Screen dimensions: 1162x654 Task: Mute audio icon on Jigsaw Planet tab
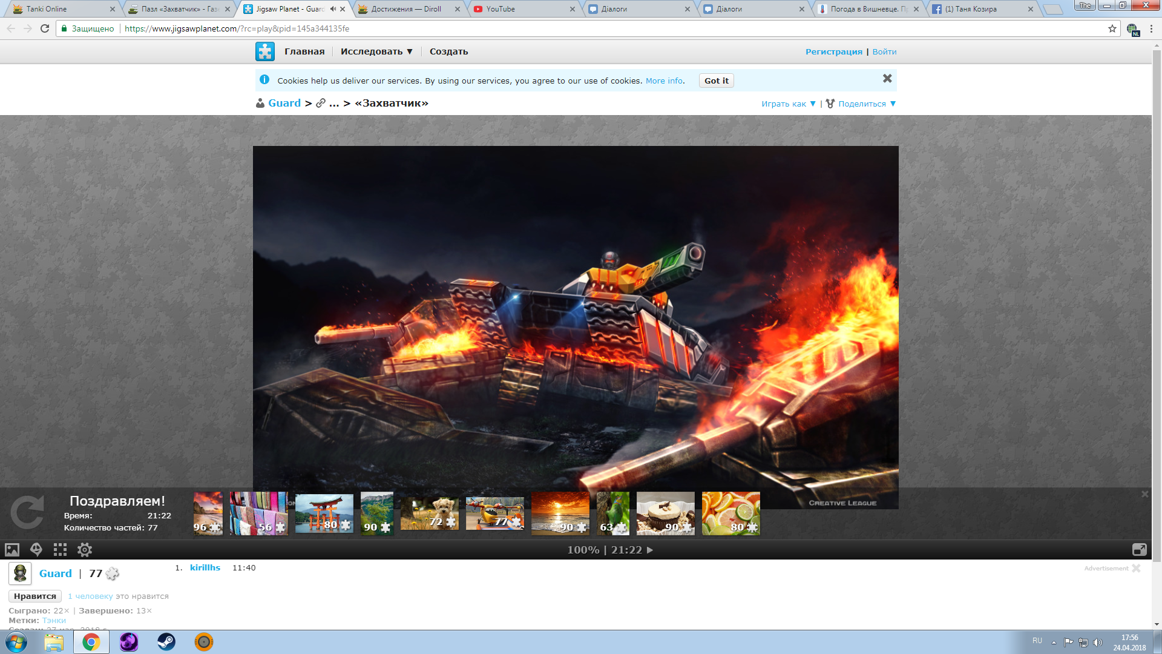pyautogui.click(x=333, y=9)
